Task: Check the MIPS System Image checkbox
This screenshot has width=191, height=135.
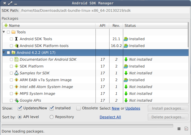Action: (x=11, y=94)
